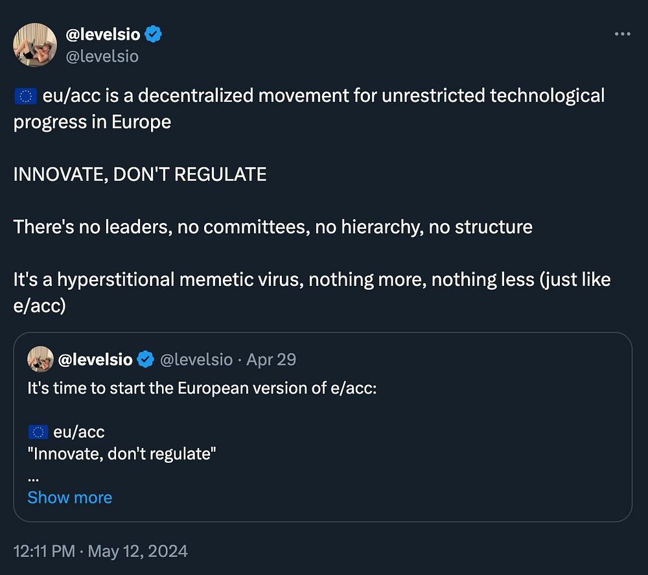Expand quoted tweet with Show more
The height and width of the screenshot is (575, 648).
[x=70, y=497]
